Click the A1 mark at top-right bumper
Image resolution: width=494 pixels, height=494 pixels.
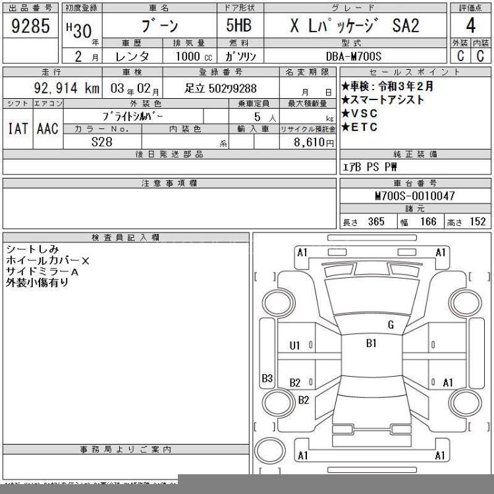[x=441, y=252]
